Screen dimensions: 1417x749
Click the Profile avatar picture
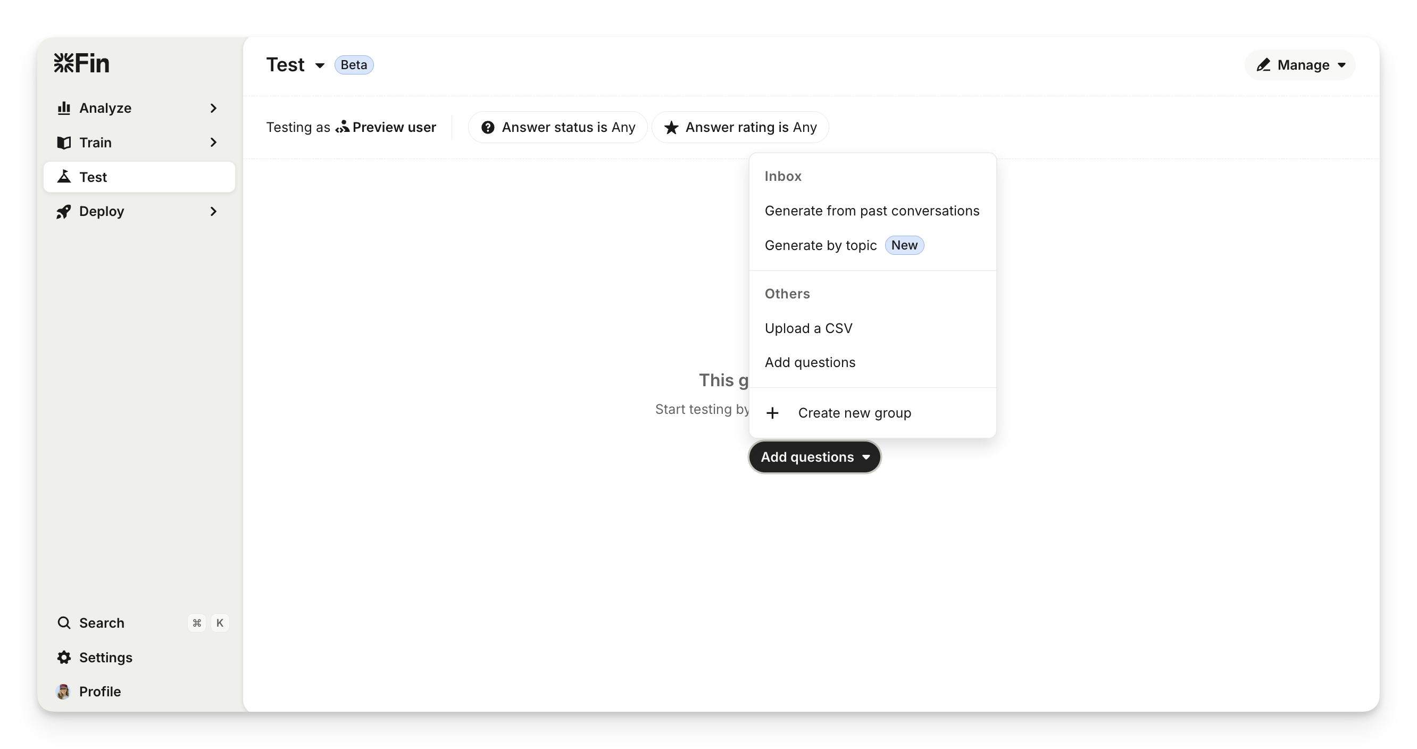[x=63, y=691]
